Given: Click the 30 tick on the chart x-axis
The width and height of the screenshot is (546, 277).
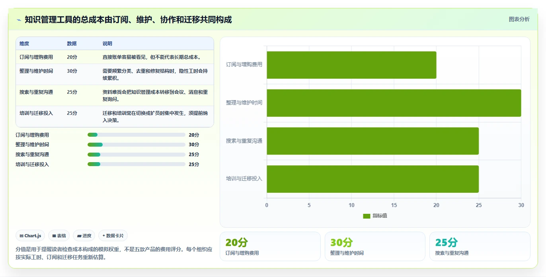Looking at the screenshot, I should 521,205.
